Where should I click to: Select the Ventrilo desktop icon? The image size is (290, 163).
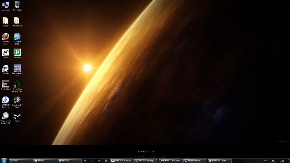(6, 68)
